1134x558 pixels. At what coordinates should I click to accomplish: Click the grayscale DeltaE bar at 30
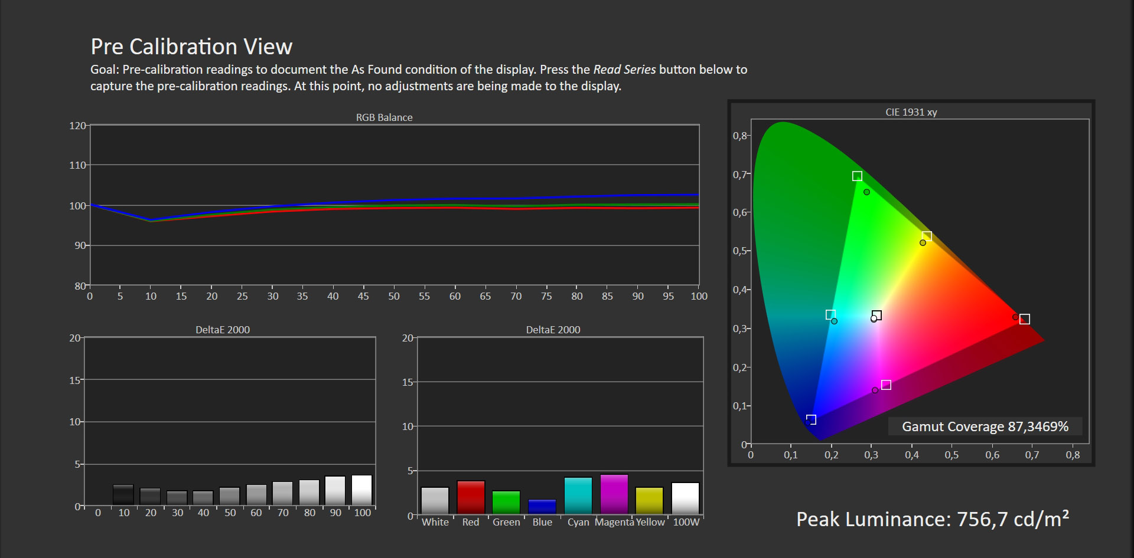[177, 498]
